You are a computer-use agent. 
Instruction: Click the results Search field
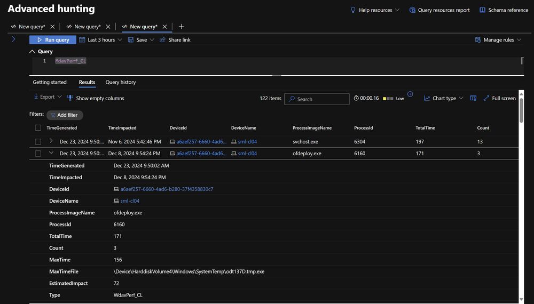pos(317,99)
